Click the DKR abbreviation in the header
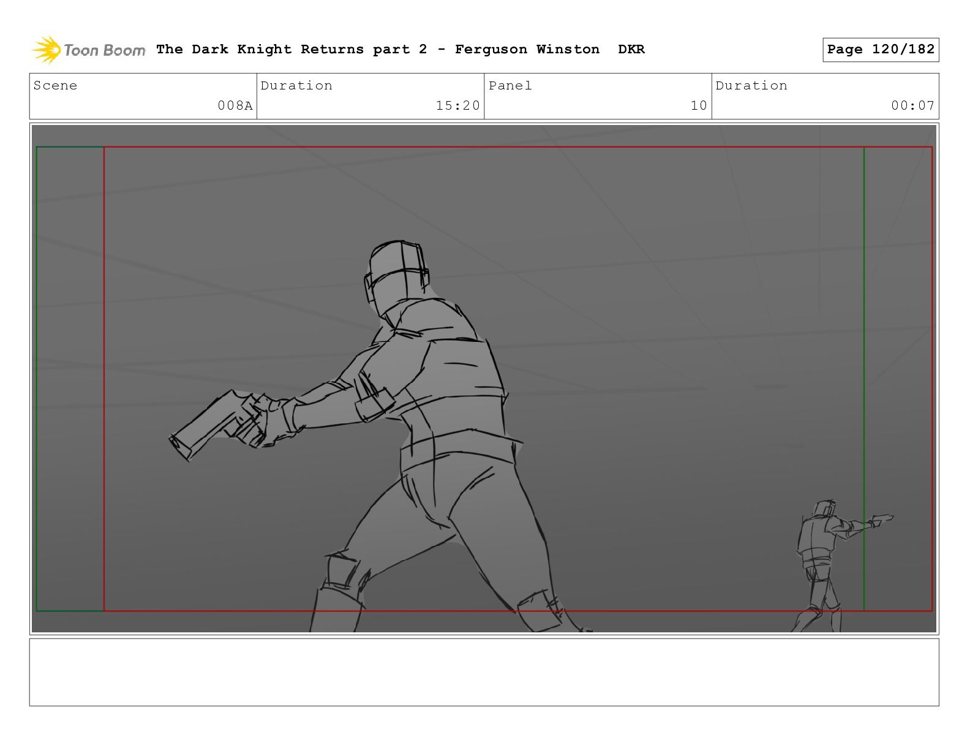The height and width of the screenshot is (750, 970). tap(631, 49)
